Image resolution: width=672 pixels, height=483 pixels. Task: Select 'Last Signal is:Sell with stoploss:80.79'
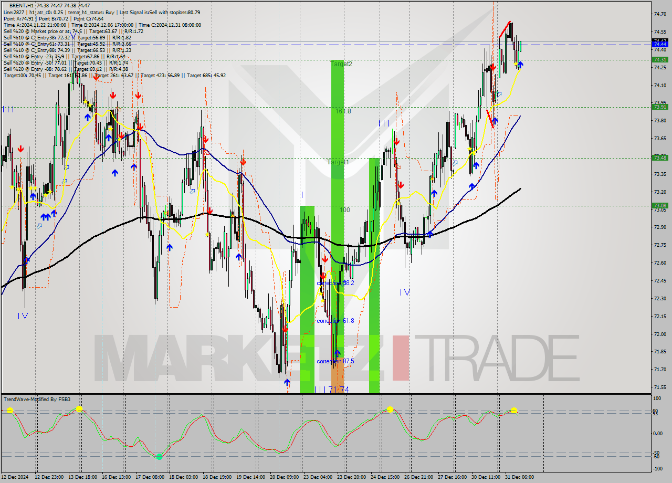tap(160, 12)
